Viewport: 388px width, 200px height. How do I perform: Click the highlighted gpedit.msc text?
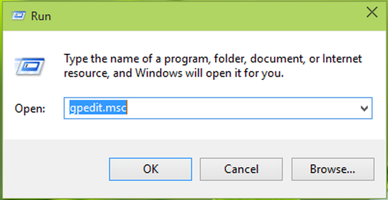tap(98, 109)
